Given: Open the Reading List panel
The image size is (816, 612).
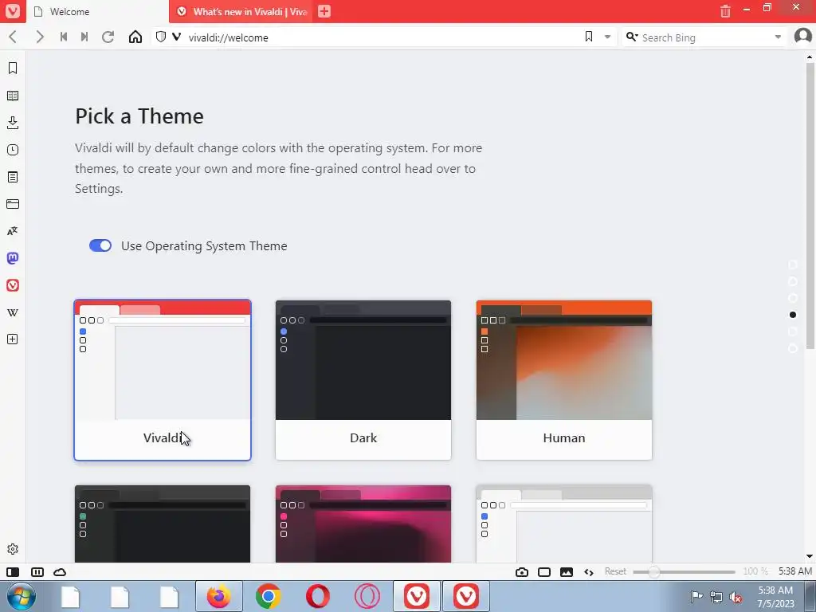Looking at the screenshot, I should coord(13,96).
